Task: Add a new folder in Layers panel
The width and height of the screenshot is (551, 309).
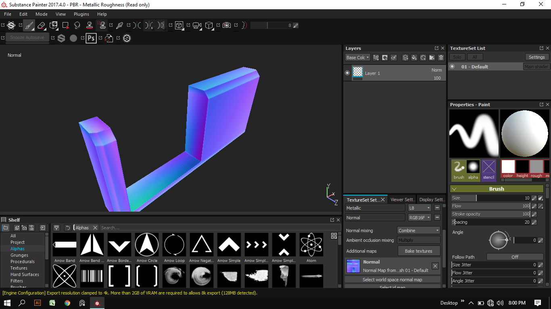Action: tap(432, 58)
